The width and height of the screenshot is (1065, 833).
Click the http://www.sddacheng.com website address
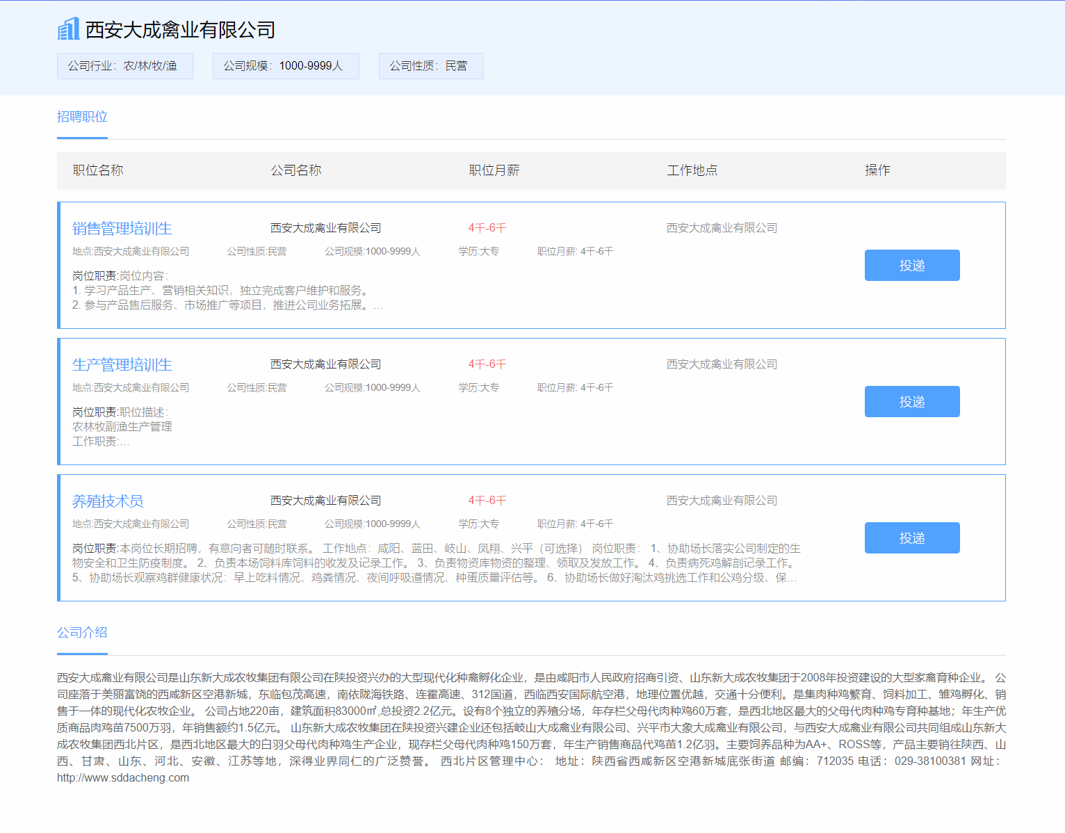[x=123, y=777]
